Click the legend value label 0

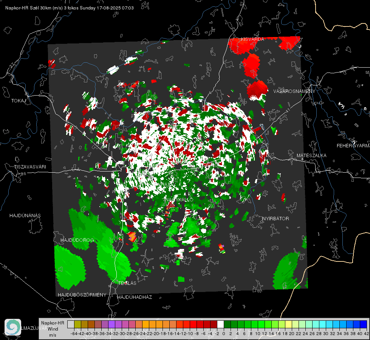224,334
